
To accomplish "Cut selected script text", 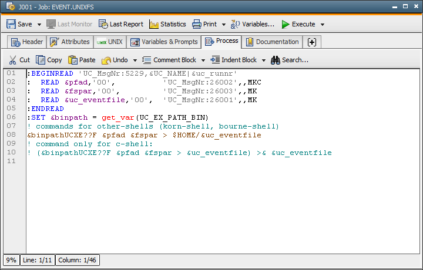I will coord(19,60).
